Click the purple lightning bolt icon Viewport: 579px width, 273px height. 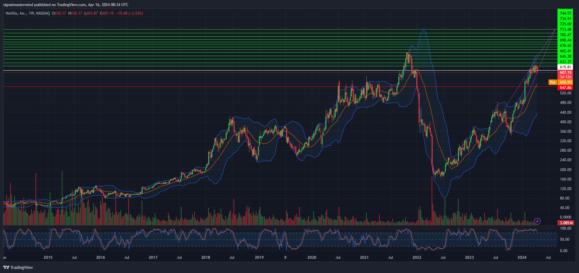point(537,221)
